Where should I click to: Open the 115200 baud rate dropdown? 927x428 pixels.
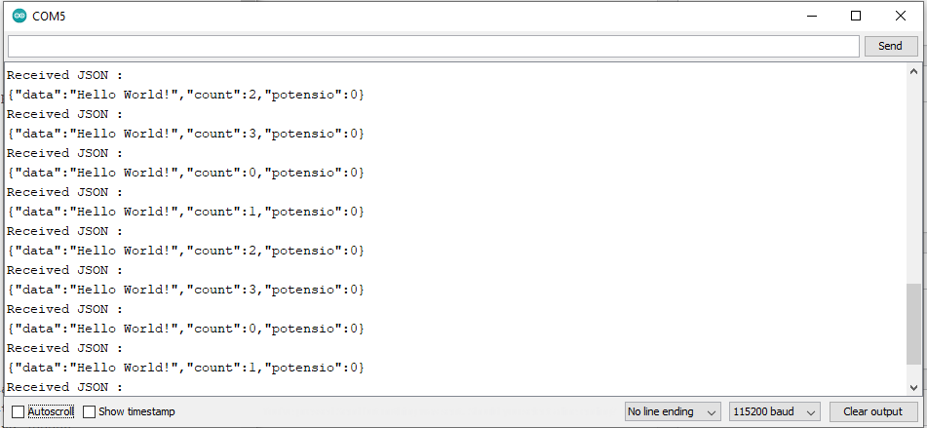coord(775,411)
